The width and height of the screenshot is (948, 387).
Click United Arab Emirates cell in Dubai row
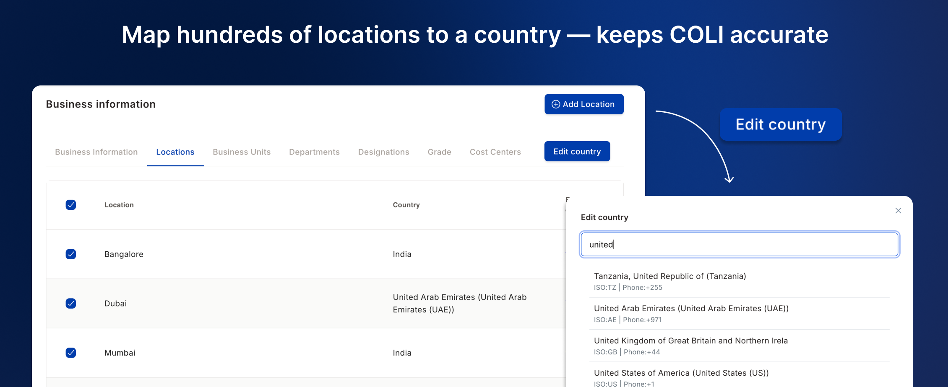click(460, 303)
